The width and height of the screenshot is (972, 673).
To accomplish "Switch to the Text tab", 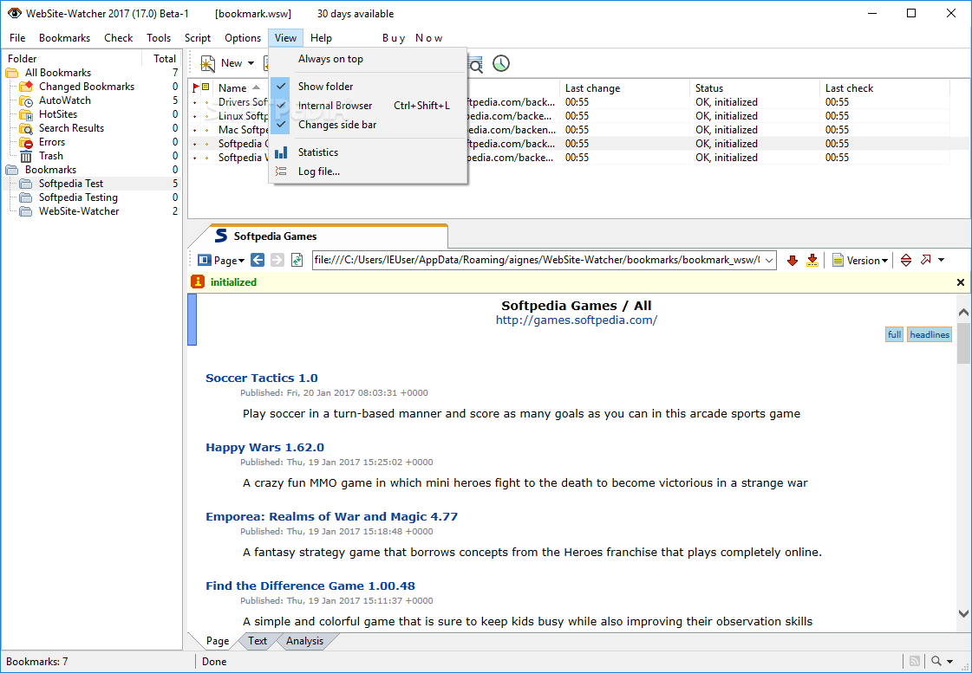I will tap(258, 641).
